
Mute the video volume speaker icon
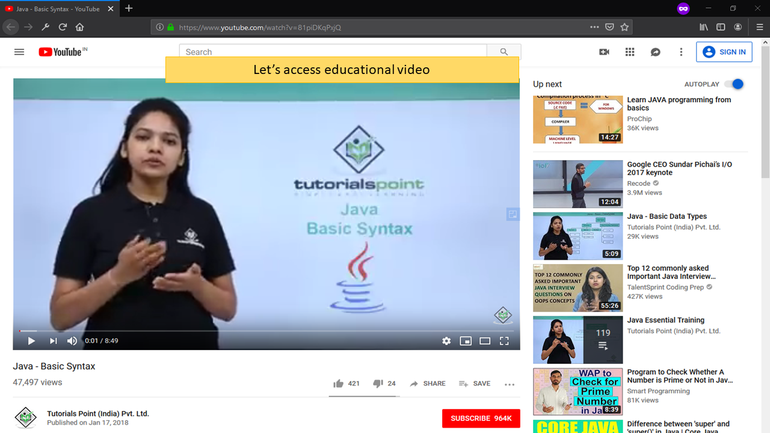coord(72,341)
